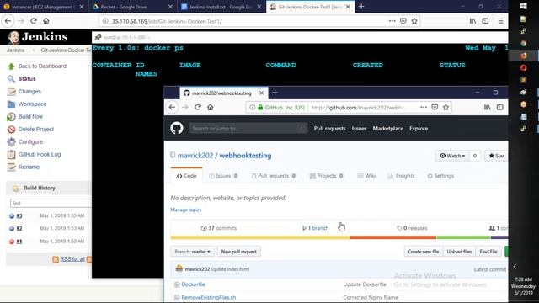Click the blue status ball of build #3
Viewport: 539px width, 303px height.
[12, 216]
